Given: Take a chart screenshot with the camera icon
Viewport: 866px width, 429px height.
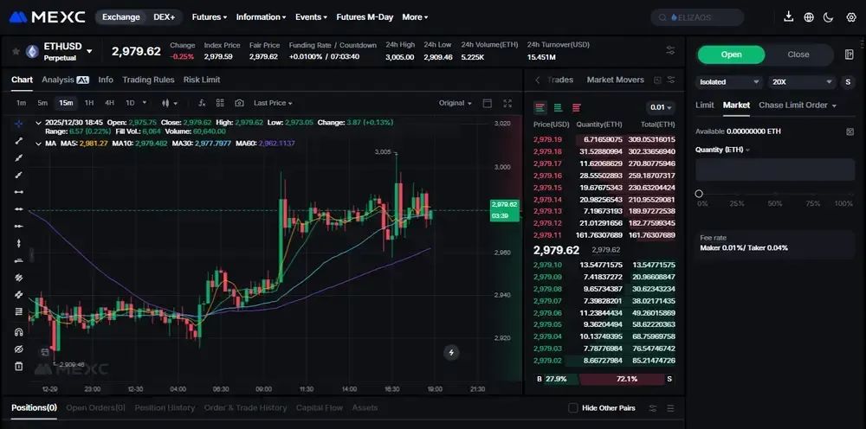Looking at the screenshot, I should click(x=239, y=103).
